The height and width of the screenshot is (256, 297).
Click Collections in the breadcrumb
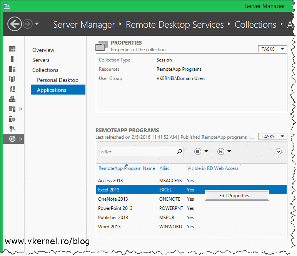pos(255,25)
